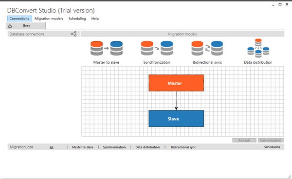Viewport: 292px width, 179px height.
Task: Open the Migration models menu
Action: (49, 18)
